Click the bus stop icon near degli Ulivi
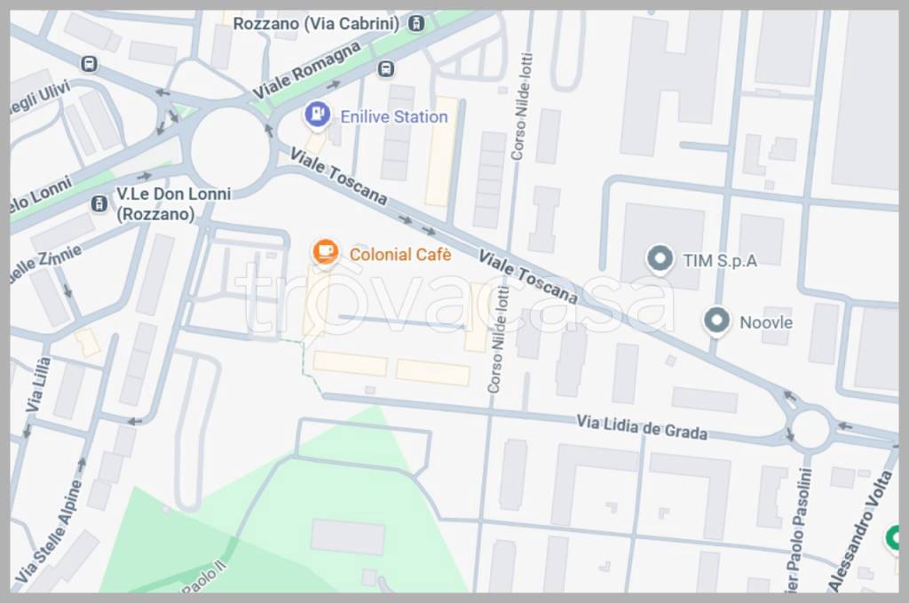 tap(90, 63)
